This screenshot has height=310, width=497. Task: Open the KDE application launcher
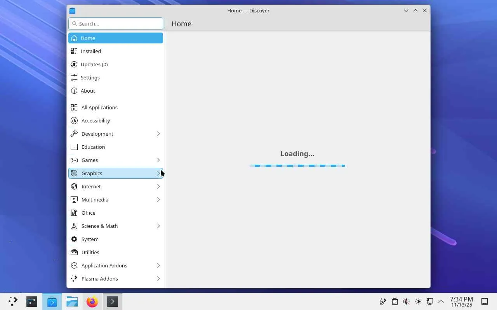[x=13, y=301]
